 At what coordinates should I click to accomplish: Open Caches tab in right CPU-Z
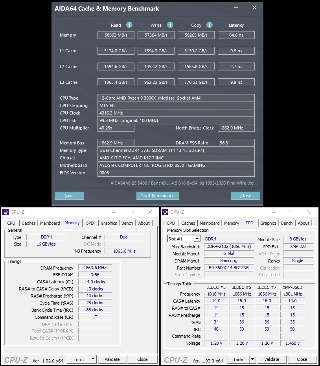tap(188, 223)
